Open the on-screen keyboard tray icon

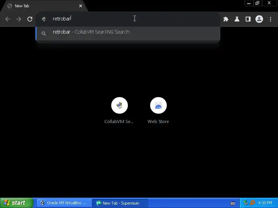click(232, 203)
